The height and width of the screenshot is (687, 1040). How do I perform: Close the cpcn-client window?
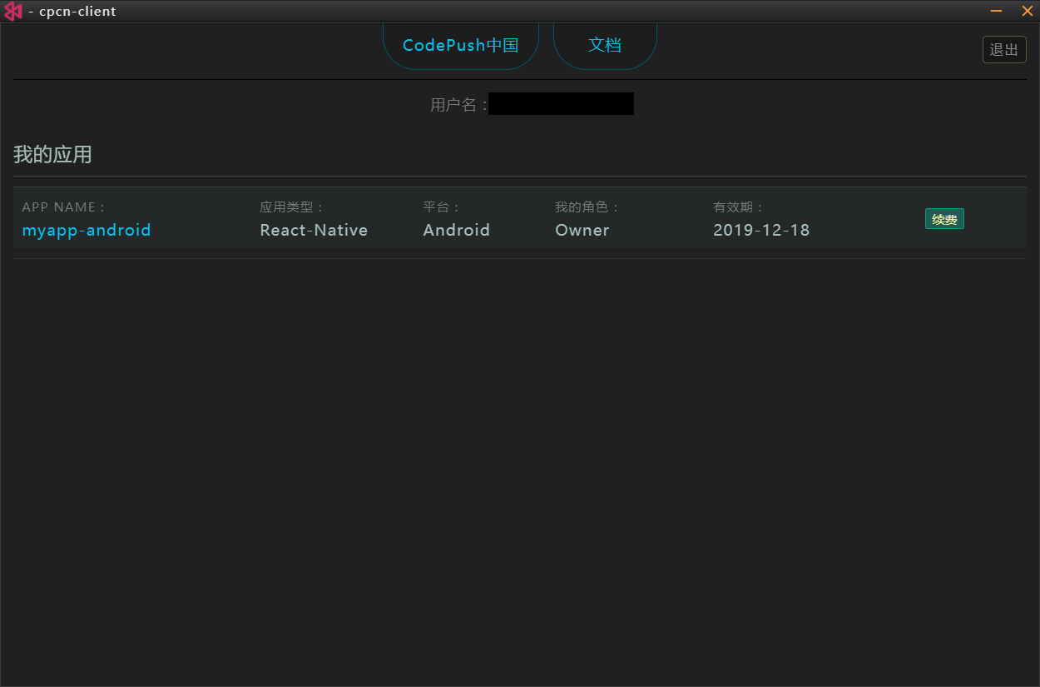click(1027, 11)
